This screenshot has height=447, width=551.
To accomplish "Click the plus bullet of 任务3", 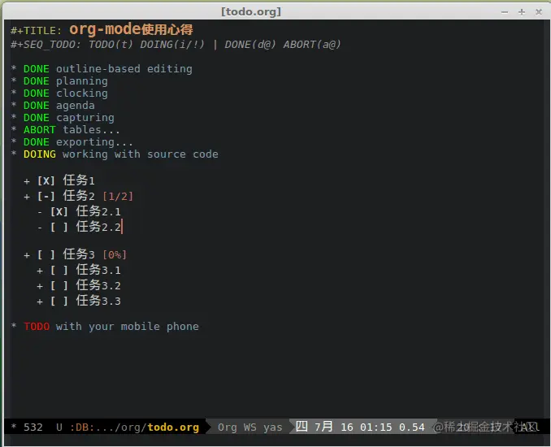I will tap(27, 255).
